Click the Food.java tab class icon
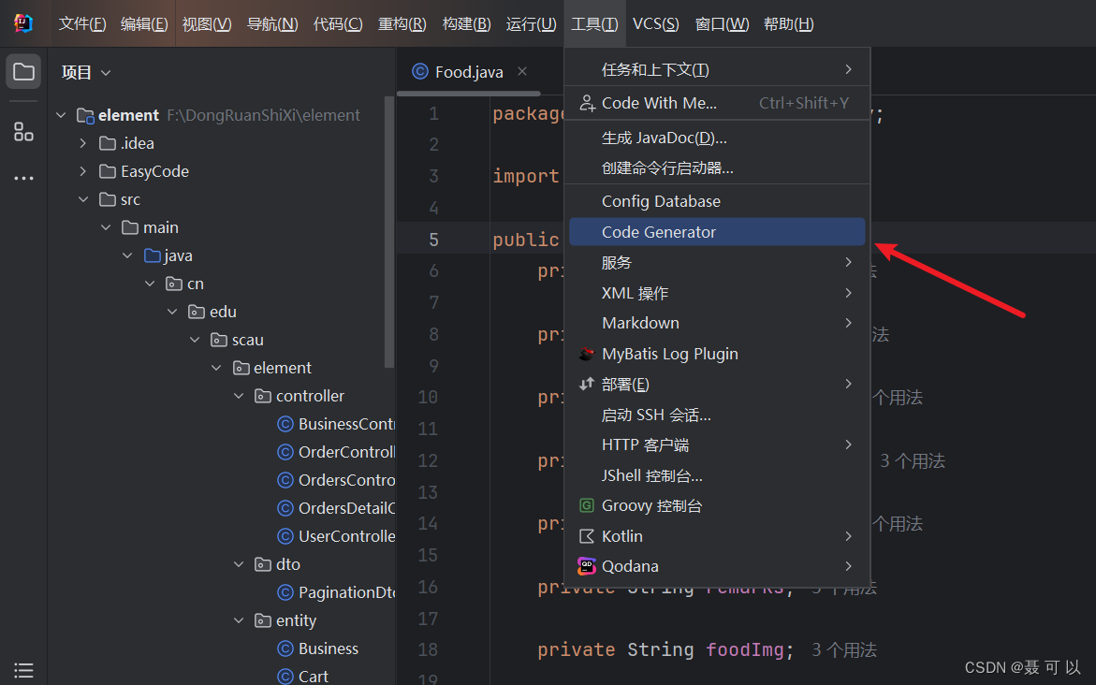Image resolution: width=1096 pixels, height=685 pixels. pos(420,71)
